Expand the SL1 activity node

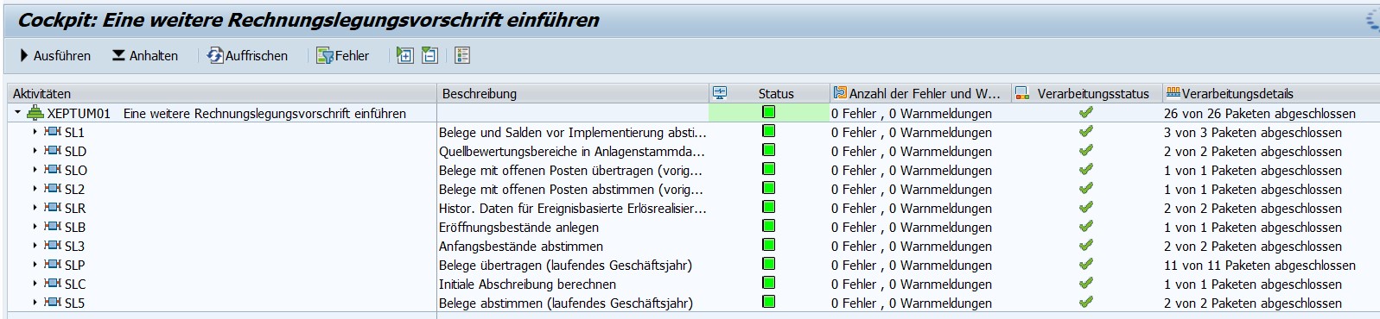pyautogui.click(x=35, y=132)
